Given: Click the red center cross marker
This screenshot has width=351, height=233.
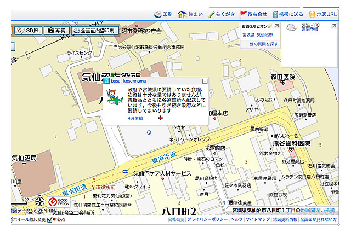Looking at the screenshot, I should (160, 118).
